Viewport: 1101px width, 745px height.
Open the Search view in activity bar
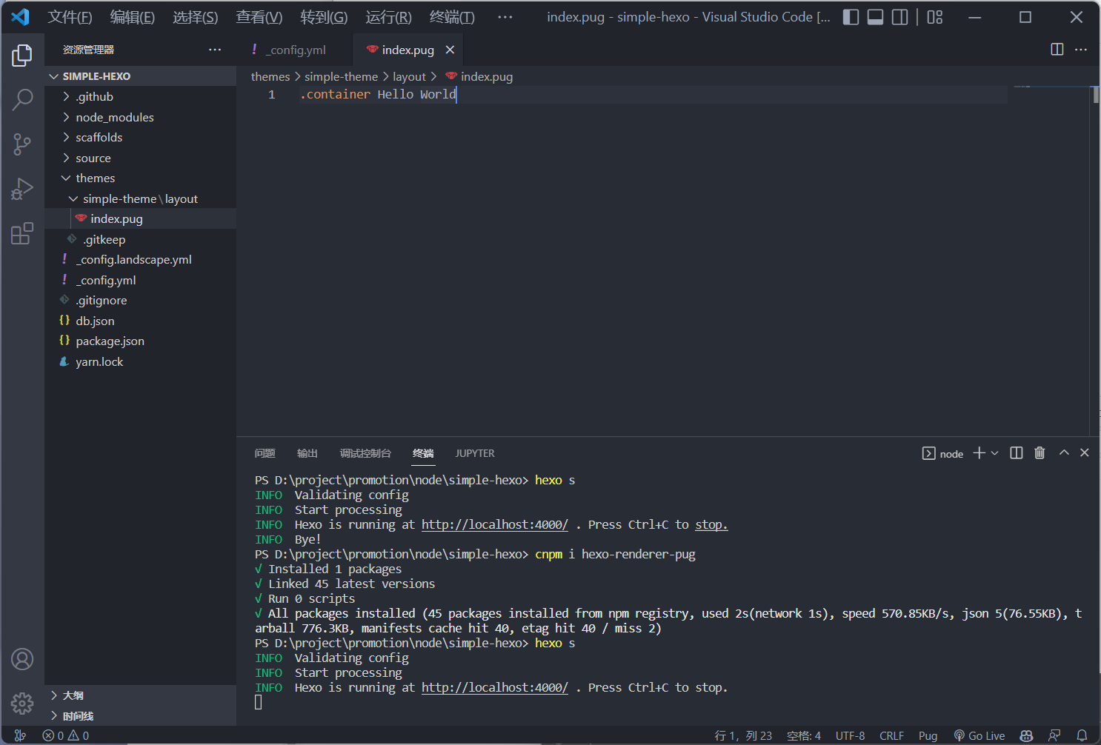[x=22, y=99]
